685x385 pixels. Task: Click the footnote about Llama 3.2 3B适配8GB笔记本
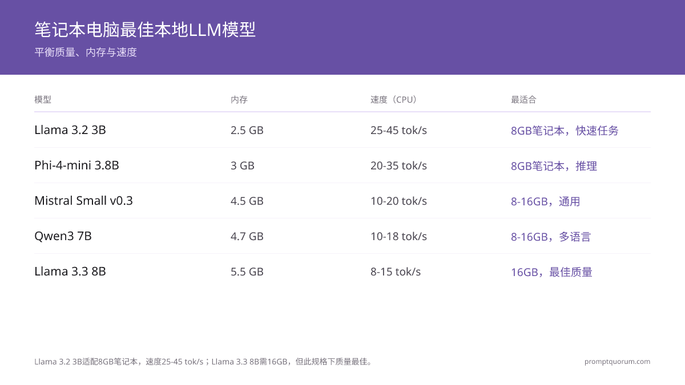point(204,362)
